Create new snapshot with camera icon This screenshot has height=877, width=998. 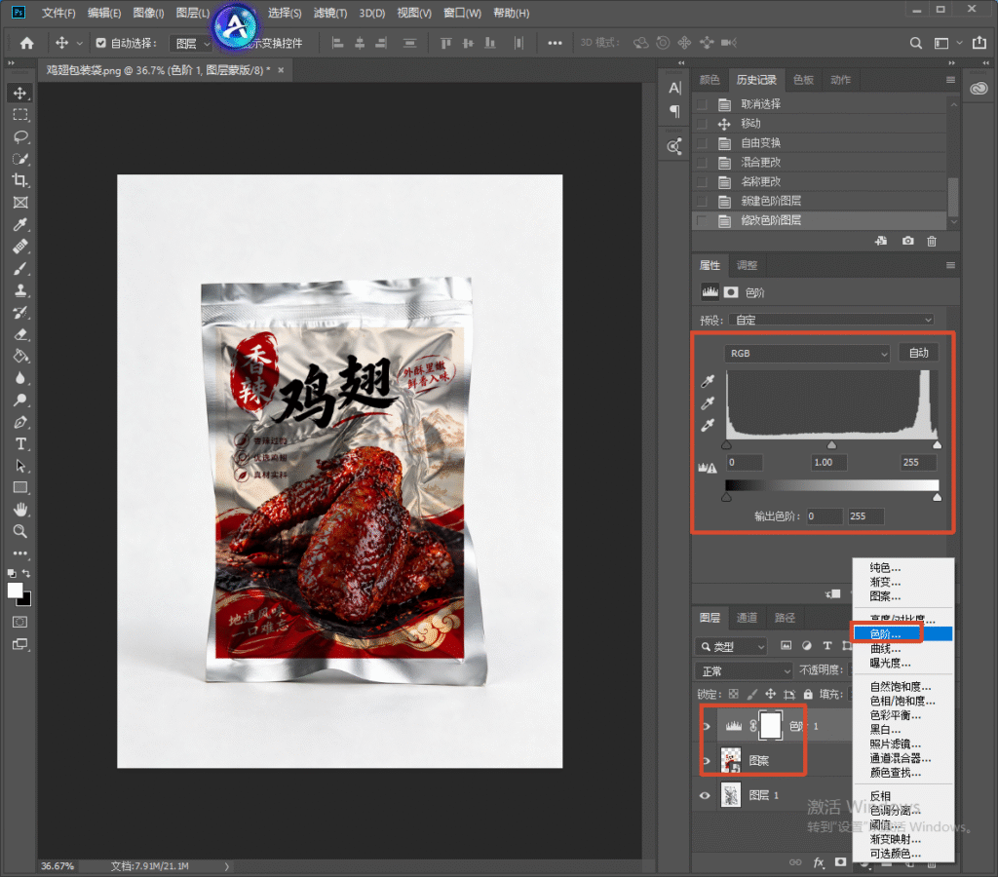tap(907, 241)
